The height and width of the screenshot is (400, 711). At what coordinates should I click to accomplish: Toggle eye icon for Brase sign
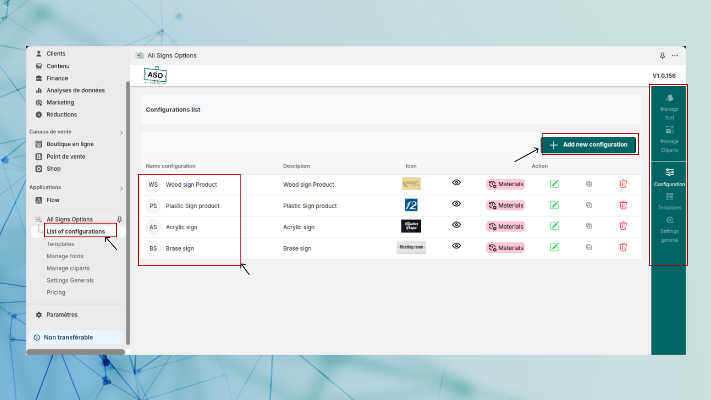456,246
